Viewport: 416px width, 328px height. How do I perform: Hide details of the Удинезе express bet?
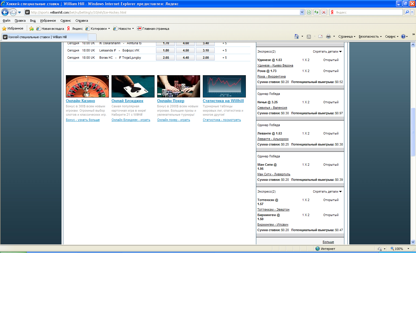coord(327,51)
